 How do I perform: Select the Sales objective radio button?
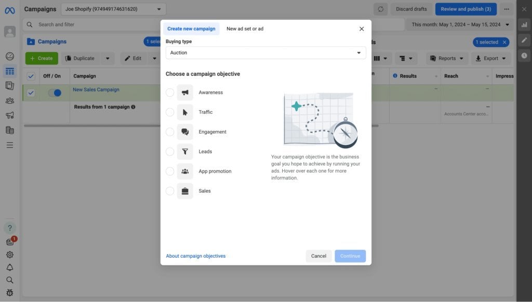(x=170, y=191)
